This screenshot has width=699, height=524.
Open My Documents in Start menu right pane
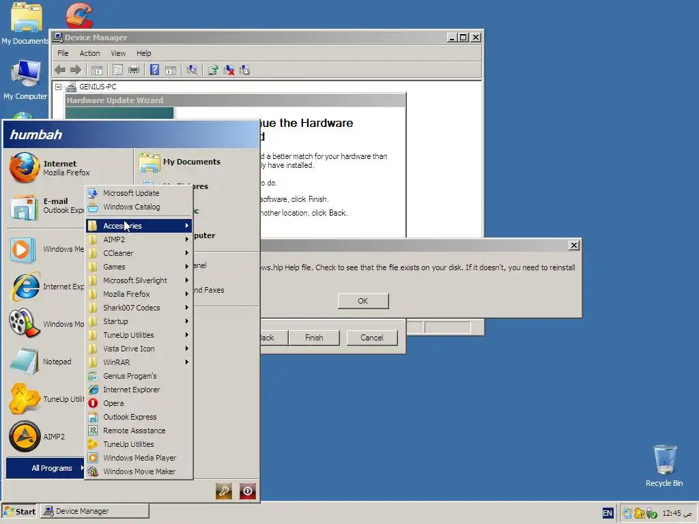point(180,162)
